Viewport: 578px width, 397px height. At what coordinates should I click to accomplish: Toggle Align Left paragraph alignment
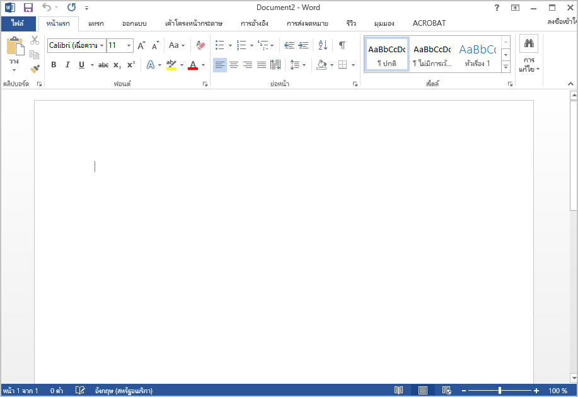click(x=220, y=65)
